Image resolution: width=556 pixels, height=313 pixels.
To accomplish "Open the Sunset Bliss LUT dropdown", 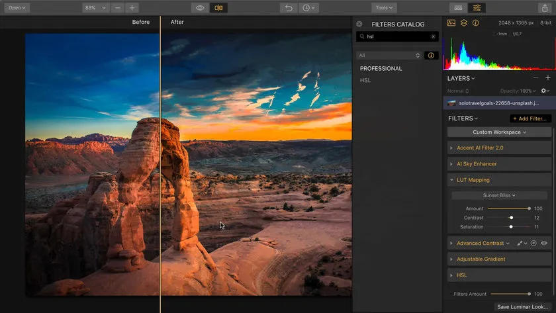I will click(x=500, y=195).
